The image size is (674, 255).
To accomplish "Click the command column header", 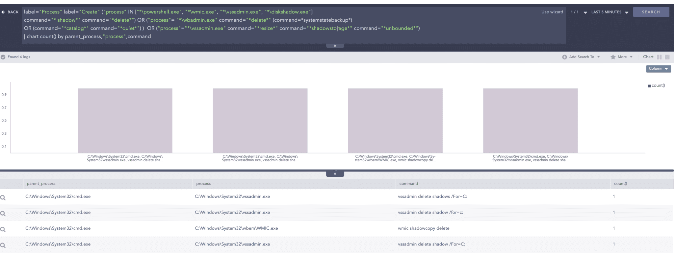I will [x=408, y=184].
